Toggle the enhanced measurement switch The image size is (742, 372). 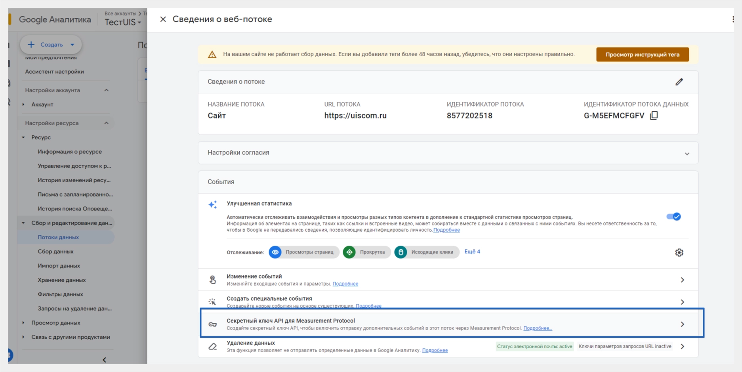pyautogui.click(x=673, y=216)
